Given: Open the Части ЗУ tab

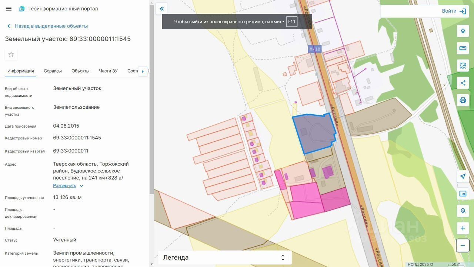Looking at the screenshot, I should tap(108, 71).
